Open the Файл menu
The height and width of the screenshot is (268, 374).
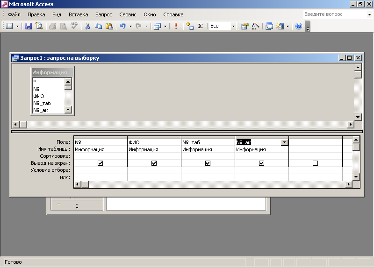pos(14,14)
